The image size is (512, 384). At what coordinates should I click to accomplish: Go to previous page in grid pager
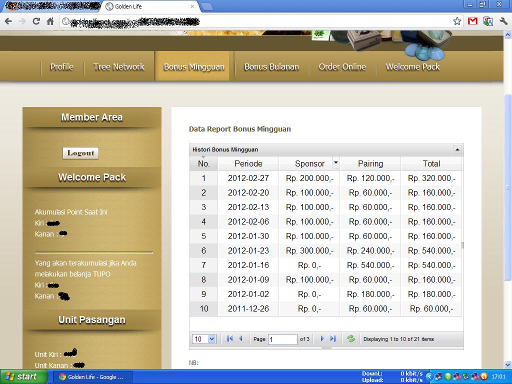click(240, 339)
